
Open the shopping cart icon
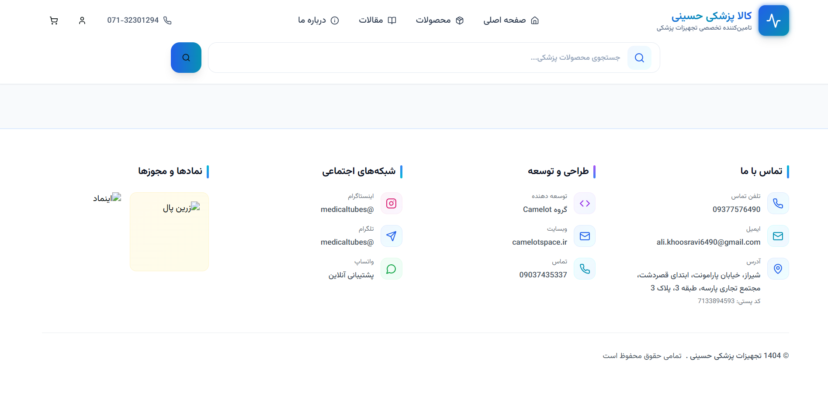pos(54,20)
